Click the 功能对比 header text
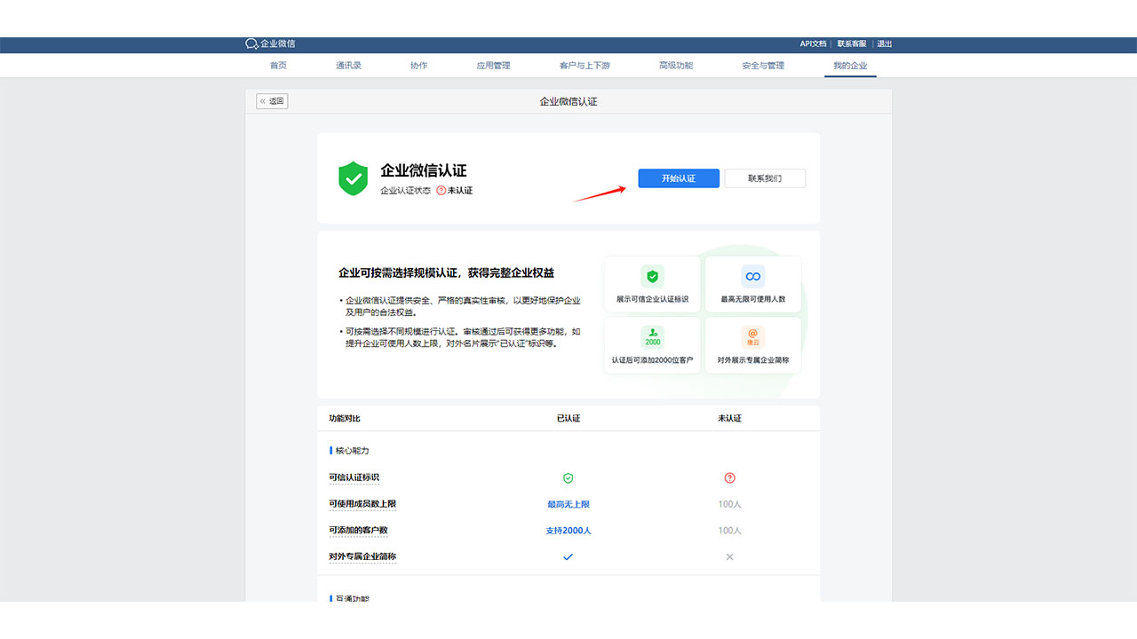The image size is (1137, 639). point(345,418)
